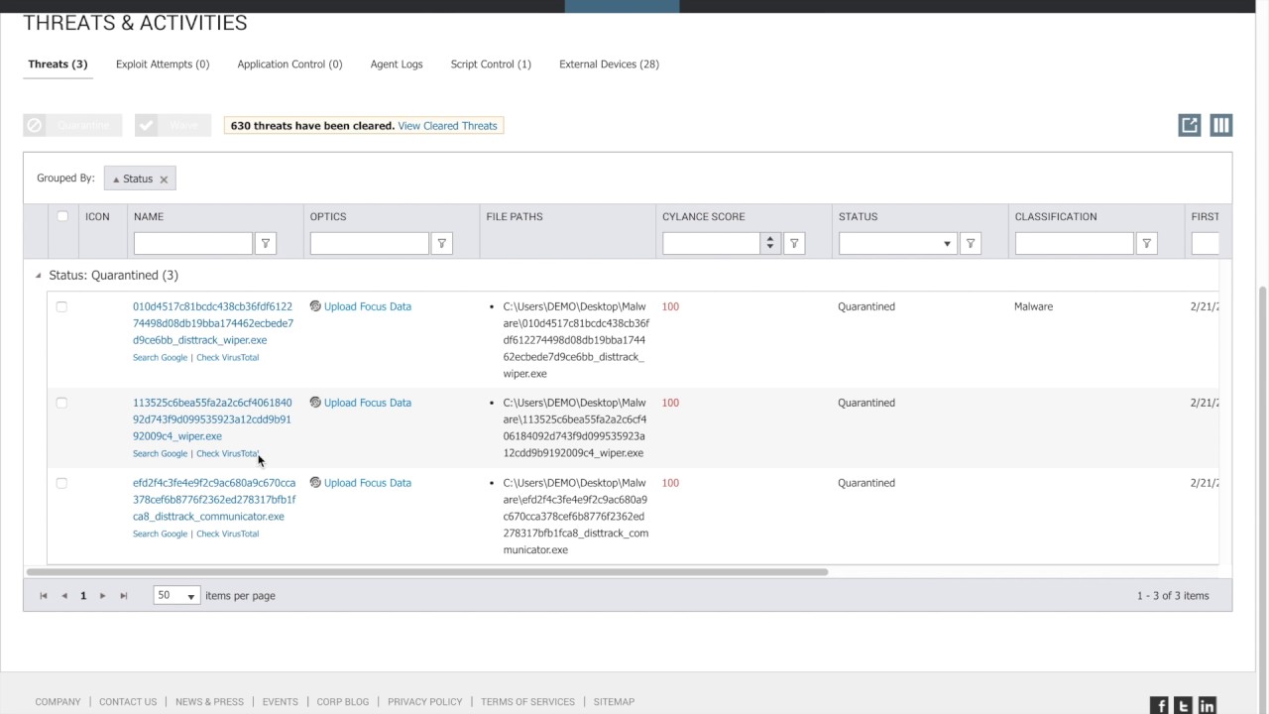Open the 010d4517...disttrack_wiper.exe threat link
Viewport: 1269px width, 714px height.
coord(213,323)
